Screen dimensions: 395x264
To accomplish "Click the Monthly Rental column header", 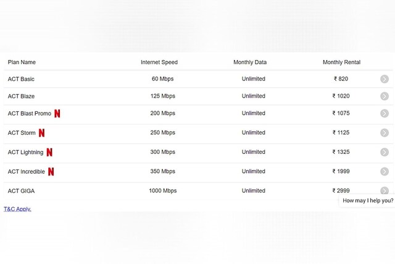I will (341, 62).
